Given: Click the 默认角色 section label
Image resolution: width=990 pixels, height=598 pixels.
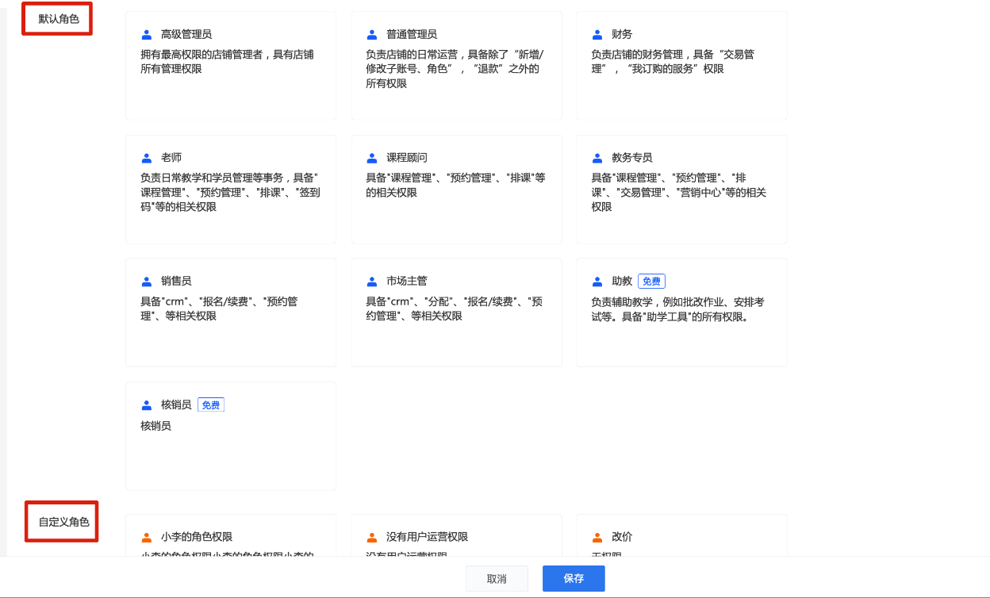Looking at the screenshot, I should 58,18.
